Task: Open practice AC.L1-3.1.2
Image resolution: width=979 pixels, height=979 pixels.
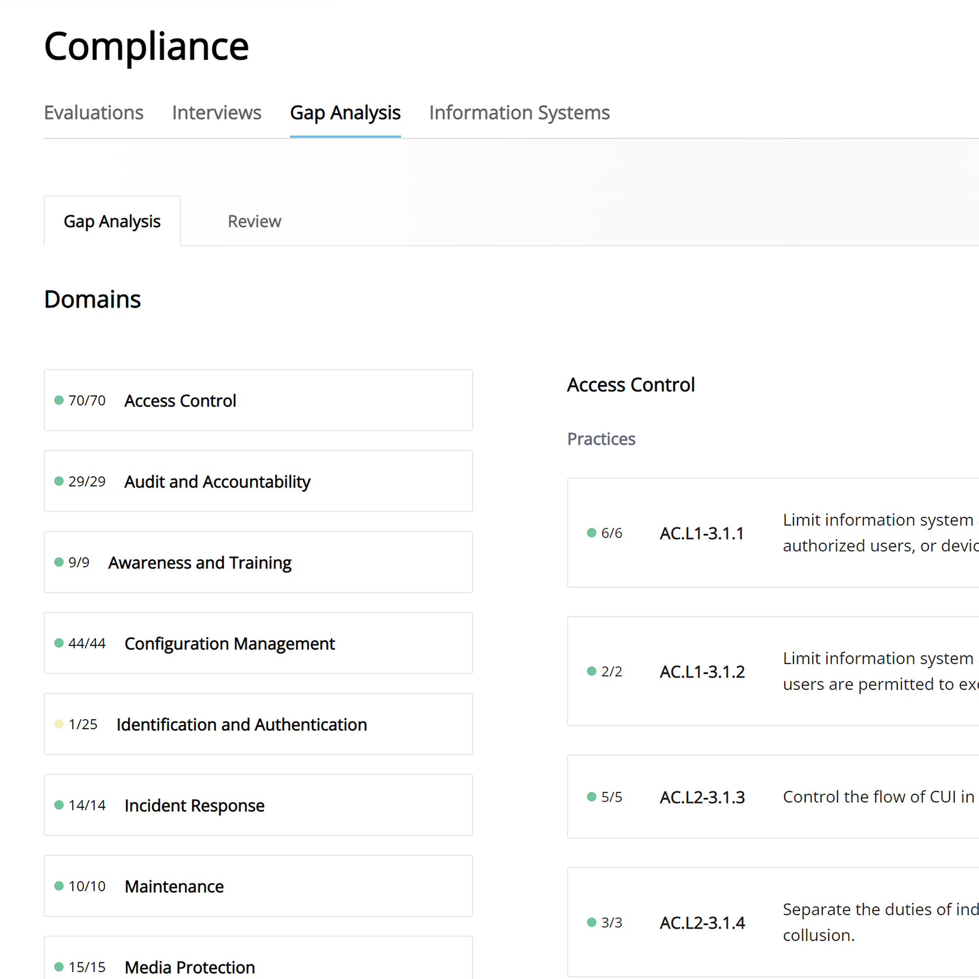Action: (x=773, y=671)
